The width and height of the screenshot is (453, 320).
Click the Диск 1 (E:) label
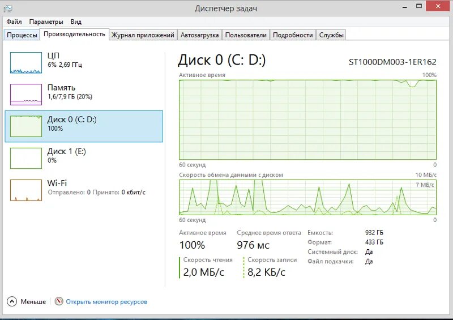coord(66,151)
